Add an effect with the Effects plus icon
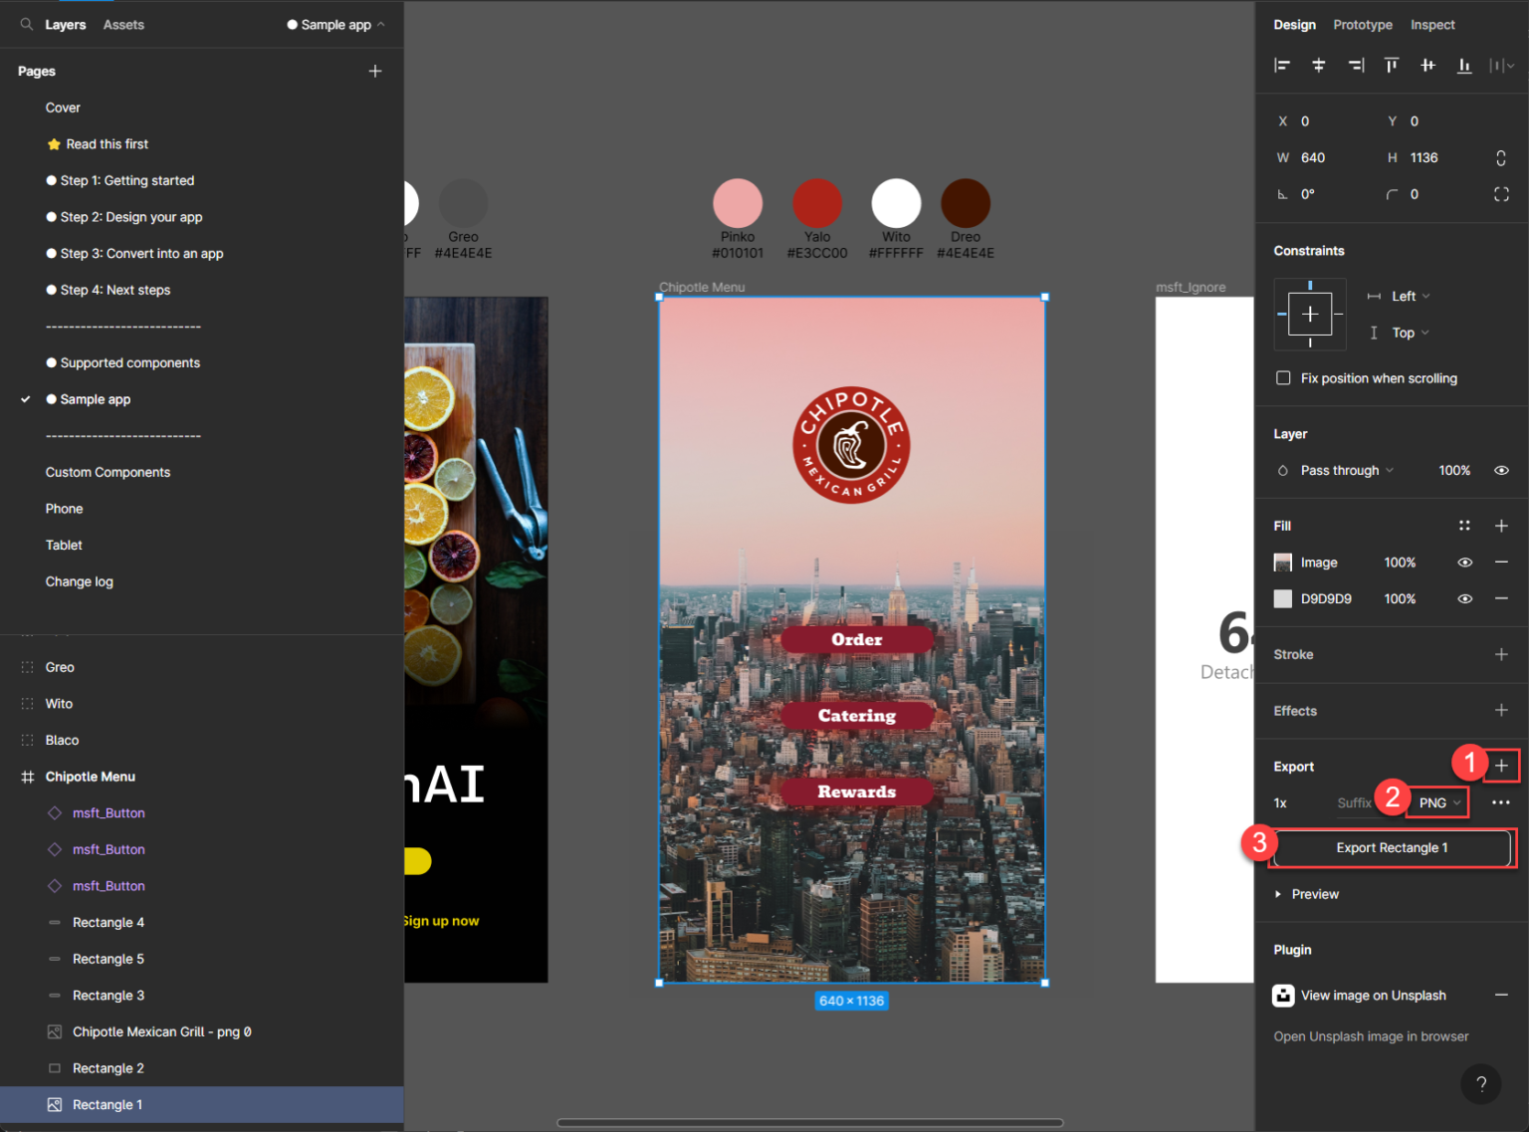This screenshot has width=1529, height=1132. point(1502,710)
